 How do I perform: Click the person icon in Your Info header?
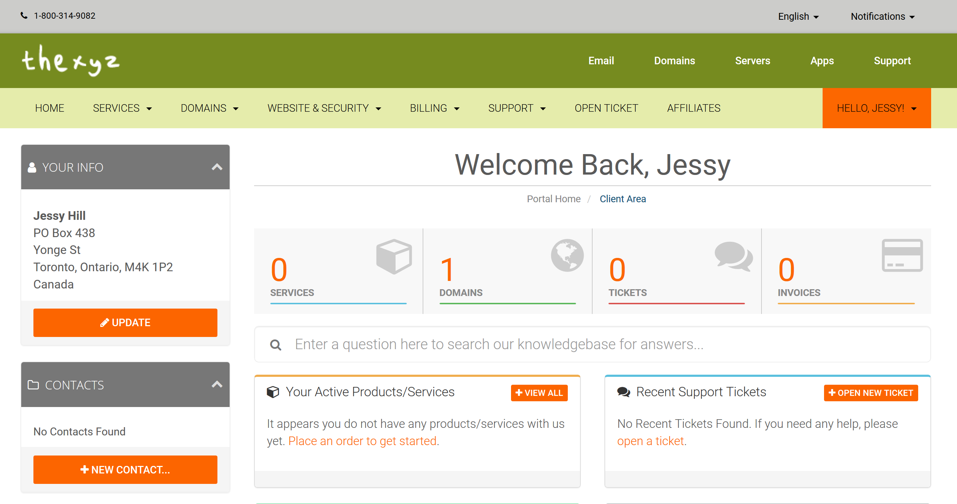pyautogui.click(x=32, y=167)
